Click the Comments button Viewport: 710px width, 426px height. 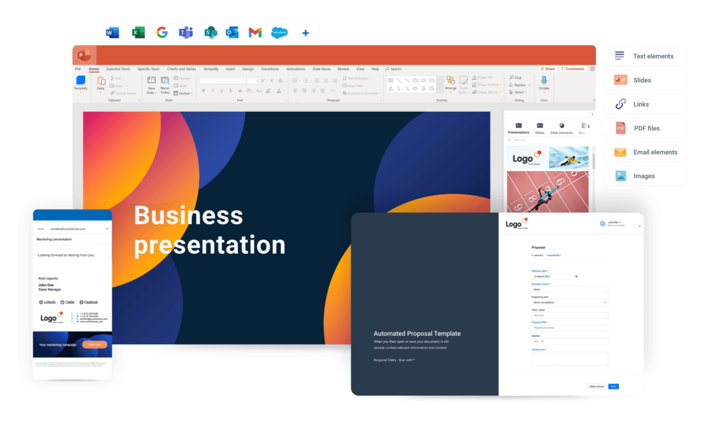click(x=573, y=69)
